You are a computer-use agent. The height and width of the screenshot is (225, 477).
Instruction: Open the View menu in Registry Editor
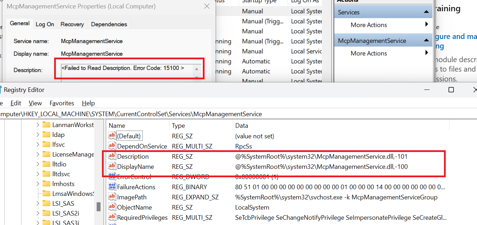click(x=35, y=103)
